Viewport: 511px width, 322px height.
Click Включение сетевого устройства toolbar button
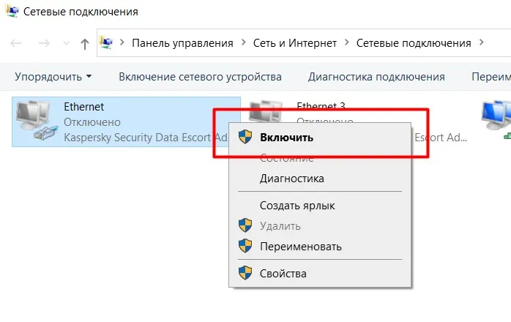[x=200, y=76]
